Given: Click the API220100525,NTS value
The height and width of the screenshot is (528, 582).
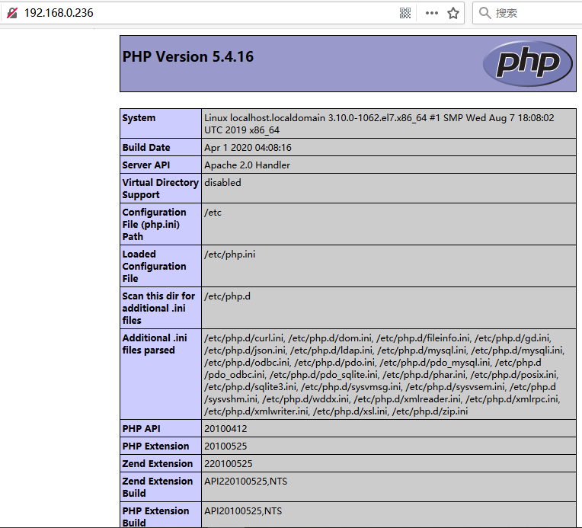Looking at the screenshot, I should coord(245,482).
